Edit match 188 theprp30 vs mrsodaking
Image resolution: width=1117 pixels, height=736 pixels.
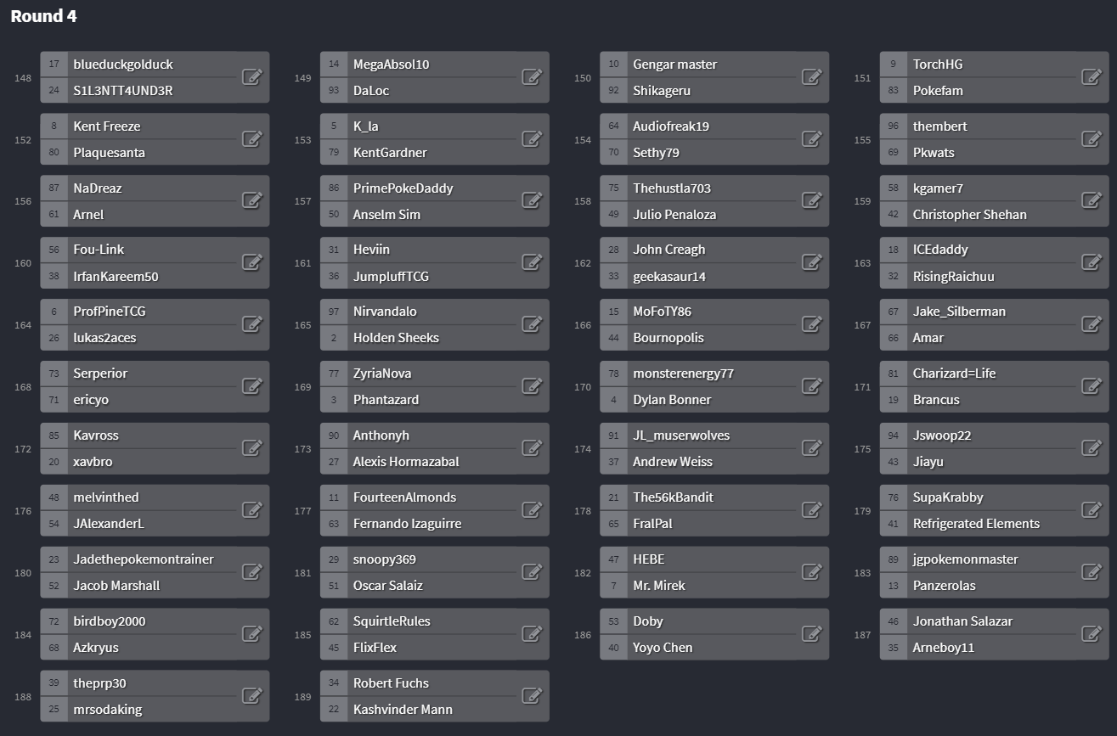252,696
